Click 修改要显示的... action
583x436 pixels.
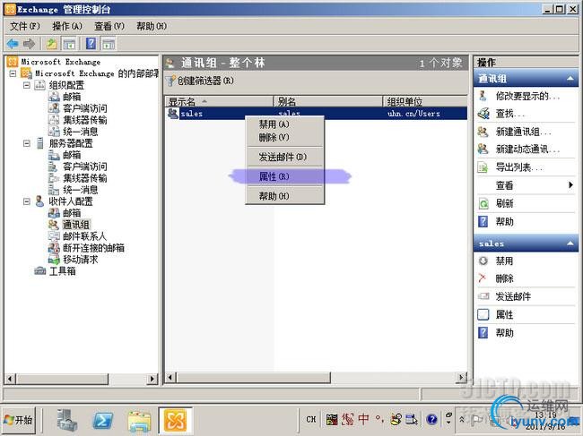click(x=526, y=96)
